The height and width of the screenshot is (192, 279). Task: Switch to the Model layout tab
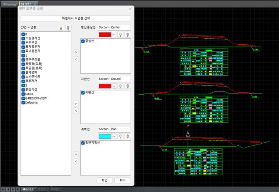click(x=28, y=189)
